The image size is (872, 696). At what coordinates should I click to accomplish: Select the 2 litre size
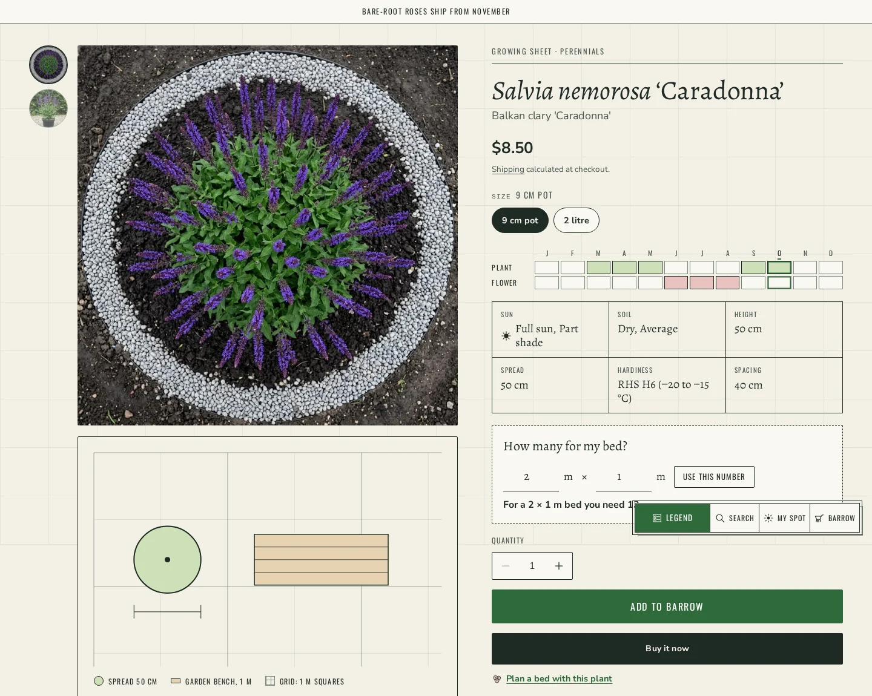[x=576, y=220]
